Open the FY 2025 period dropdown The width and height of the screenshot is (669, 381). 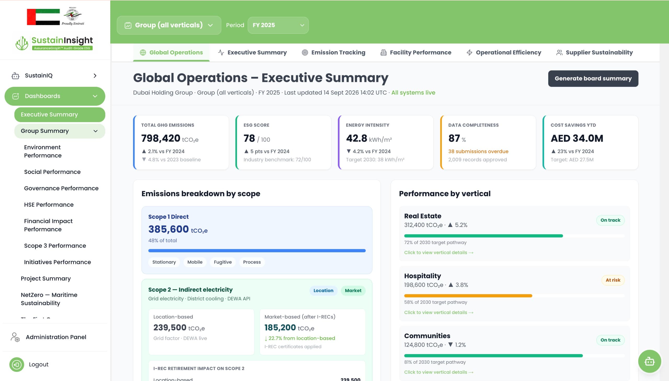[x=278, y=25]
